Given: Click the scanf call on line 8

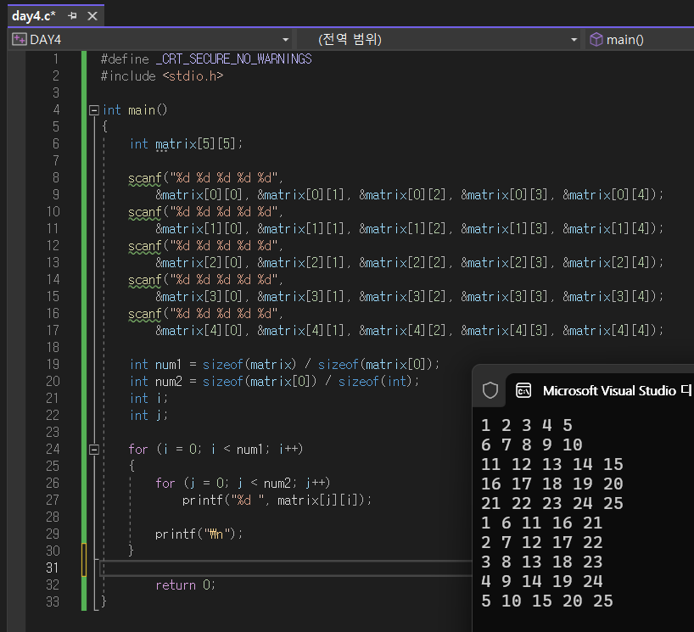Looking at the screenshot, I should 145,178.
